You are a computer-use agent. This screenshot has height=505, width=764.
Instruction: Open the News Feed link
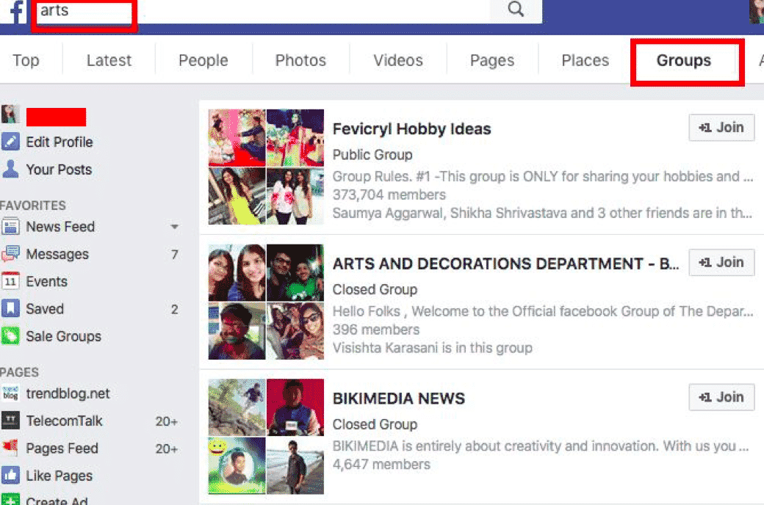click(60, 227)
